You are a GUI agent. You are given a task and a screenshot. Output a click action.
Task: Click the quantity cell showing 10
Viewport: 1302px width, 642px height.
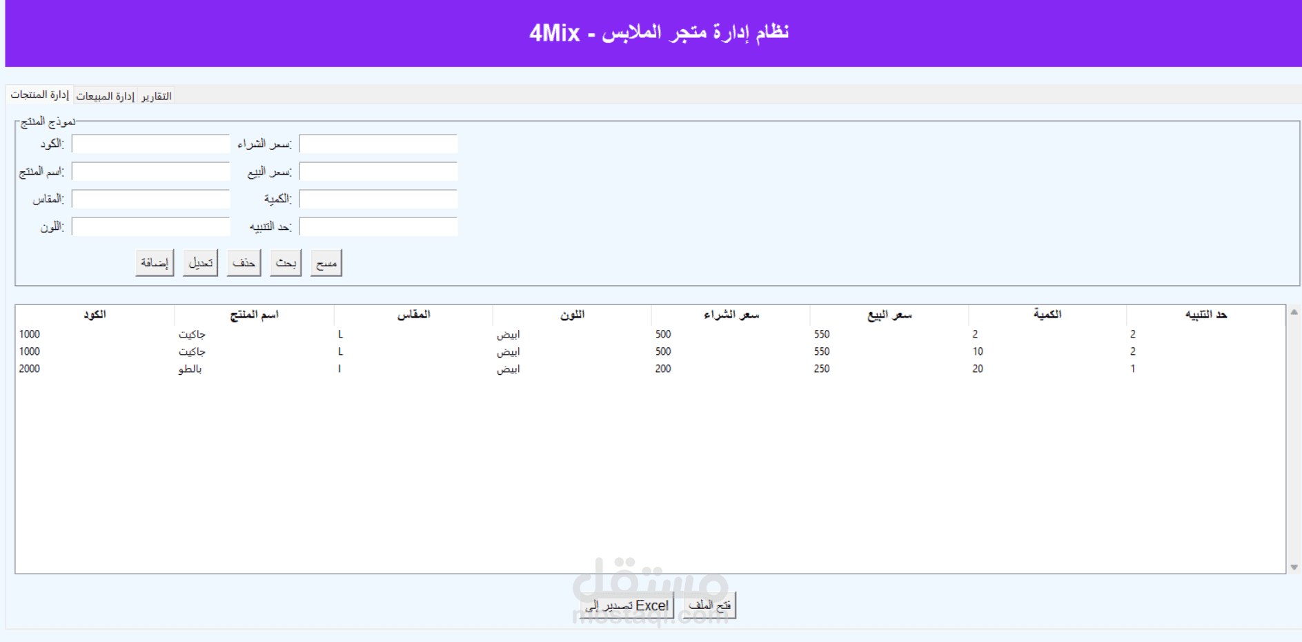coord(978,351)
